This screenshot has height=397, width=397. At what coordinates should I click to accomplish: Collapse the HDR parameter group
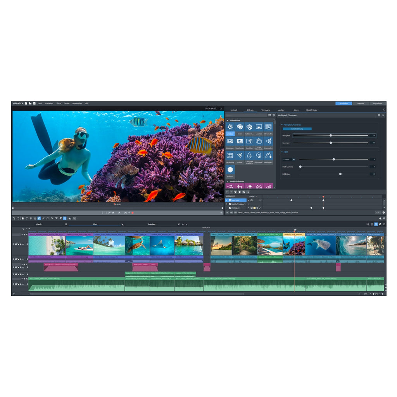point(282,152)
